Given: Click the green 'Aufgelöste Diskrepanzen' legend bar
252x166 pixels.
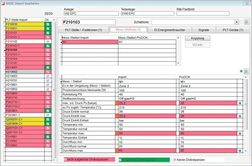Looking at the screenshot, I should (x=144, y=160).
